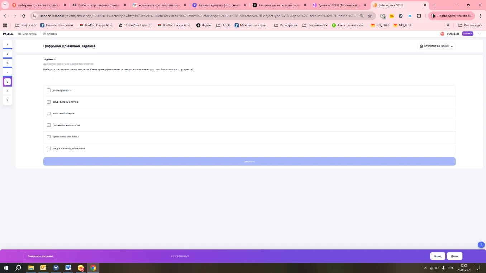
Task: Expand the hidden bookmarks overflow chevron
Action: click(448, 25)
